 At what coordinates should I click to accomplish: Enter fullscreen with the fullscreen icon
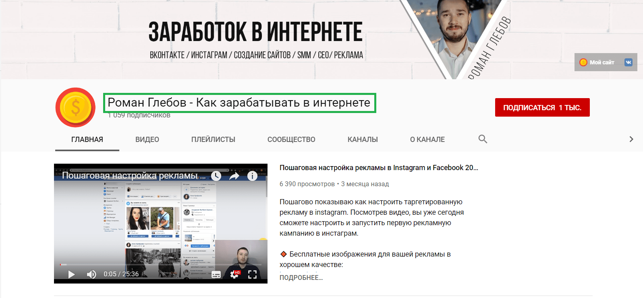click(252, 274)
